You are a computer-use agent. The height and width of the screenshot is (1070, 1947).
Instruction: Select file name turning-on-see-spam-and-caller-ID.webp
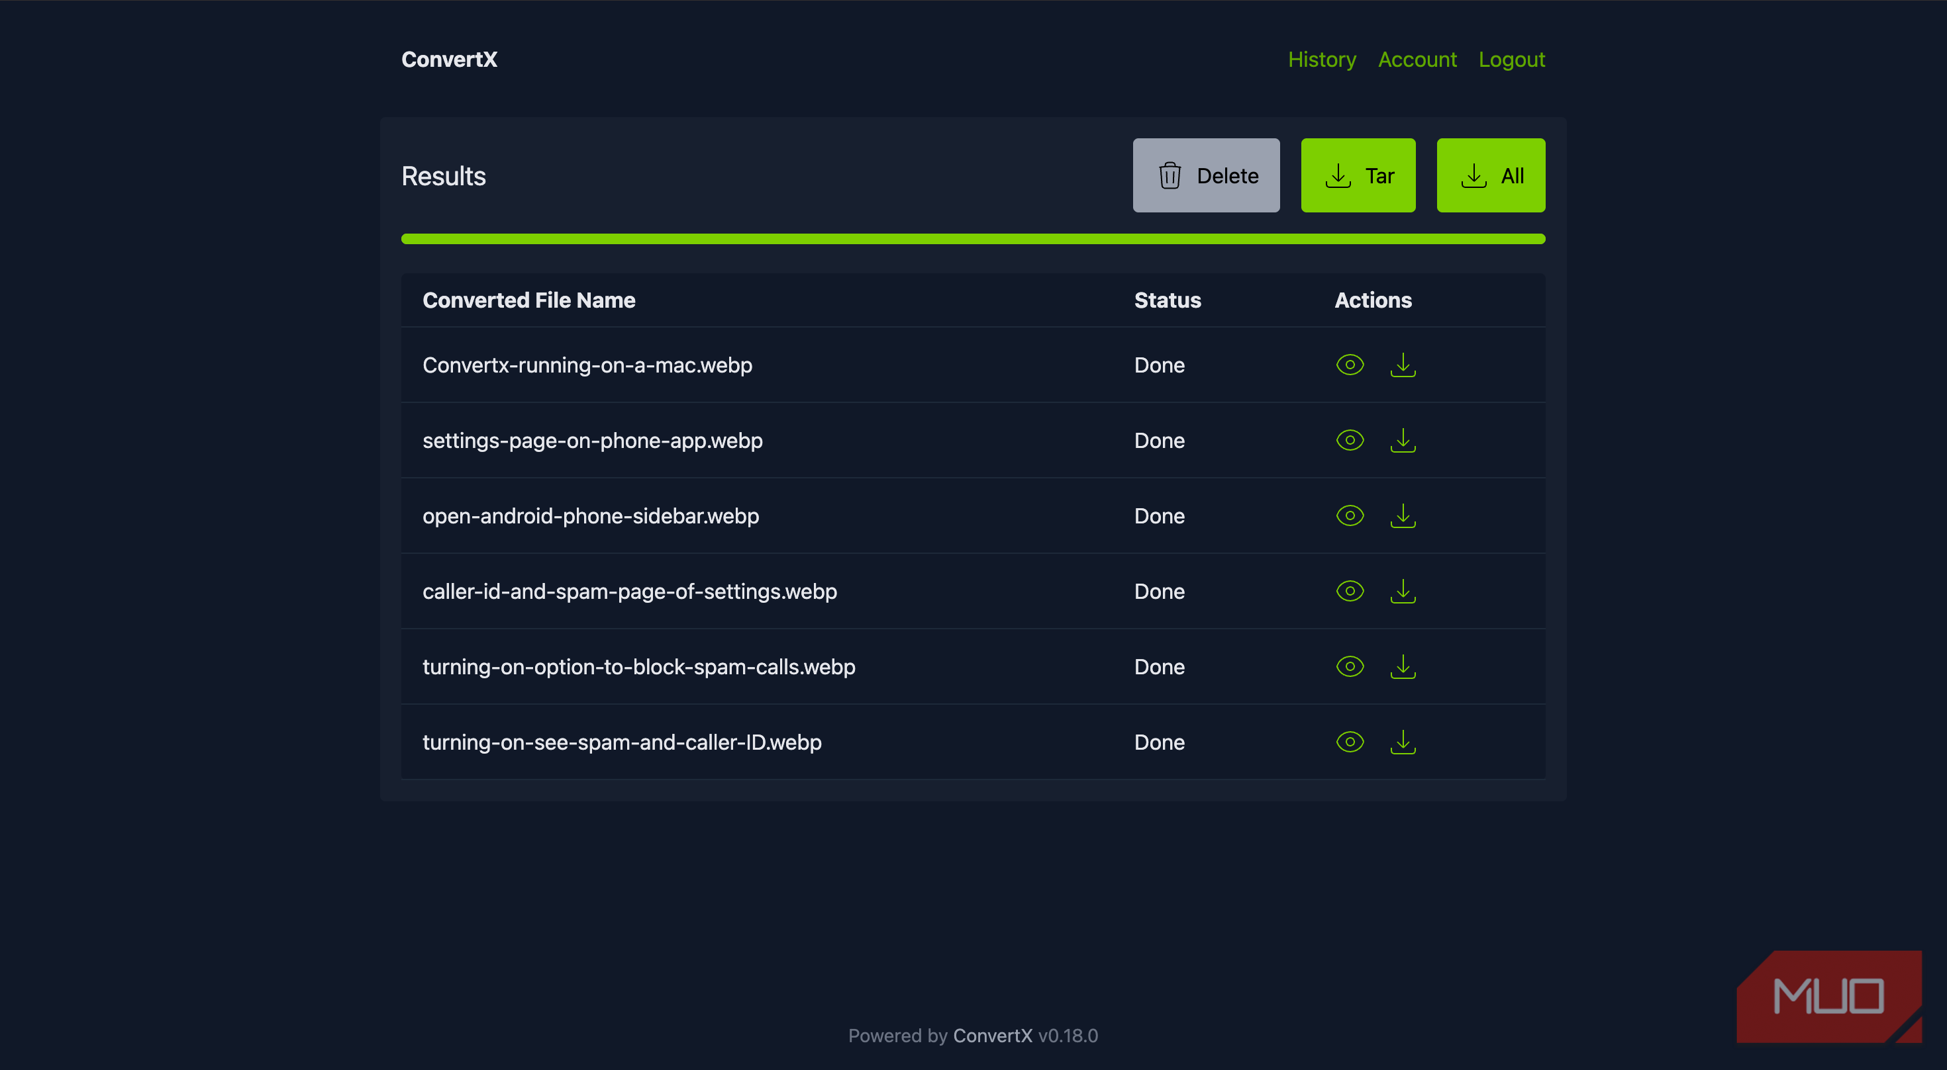tap(622, 742)
